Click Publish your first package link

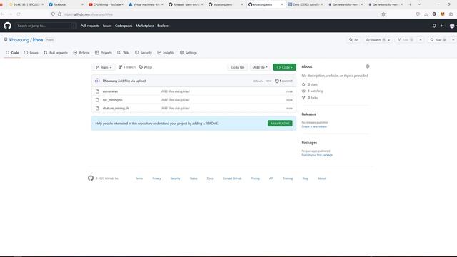click(x=317, y=155)
